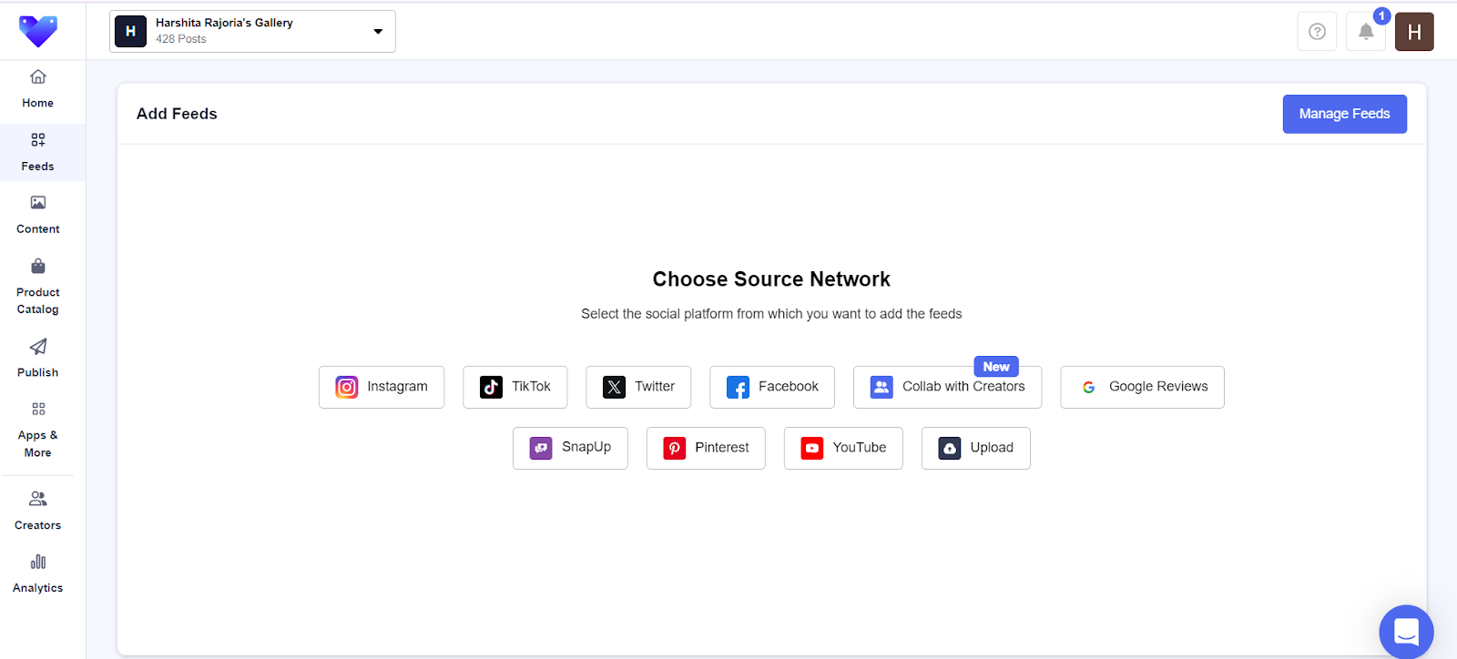
Task: Open the notifications bell
Action: coord(1366,32)
